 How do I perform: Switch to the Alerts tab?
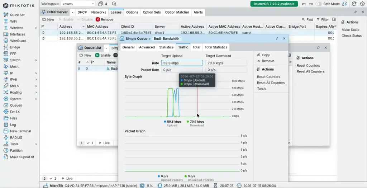point(198,12)
